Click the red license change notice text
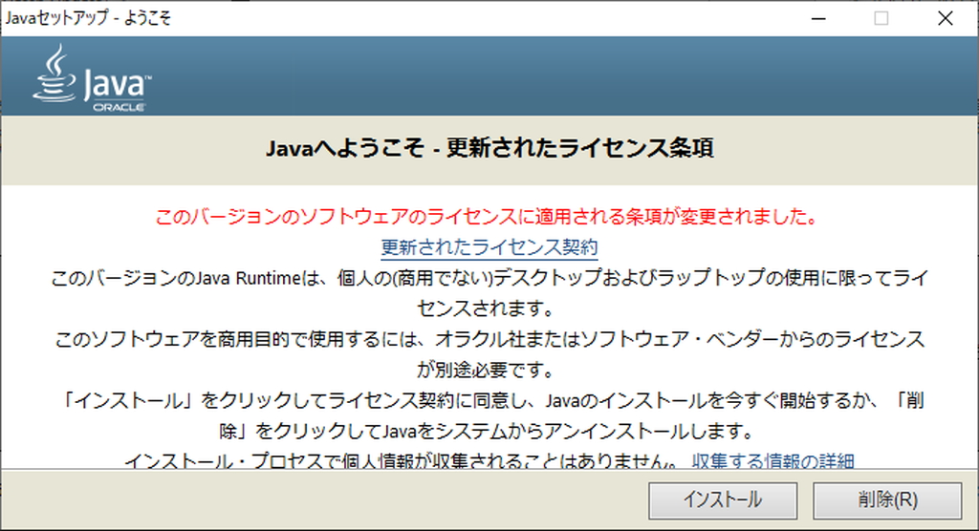979x531 pixels. [487, 217]
